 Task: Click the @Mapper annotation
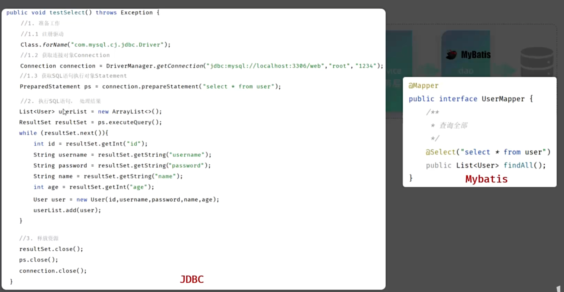(x=423, y=86)
